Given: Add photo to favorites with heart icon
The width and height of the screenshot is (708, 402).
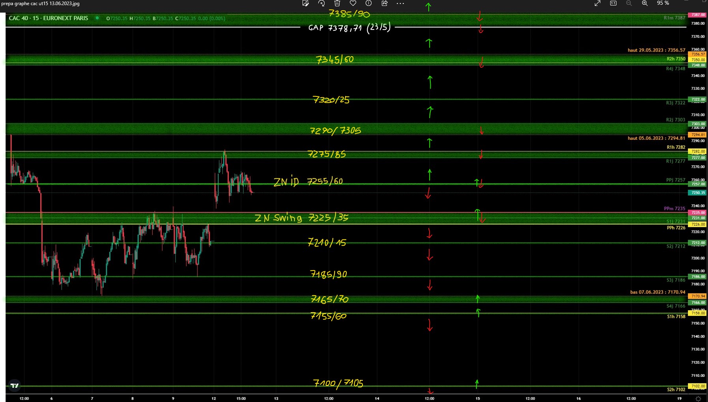Looking at the screenshot, I should (x=353, y=3).
